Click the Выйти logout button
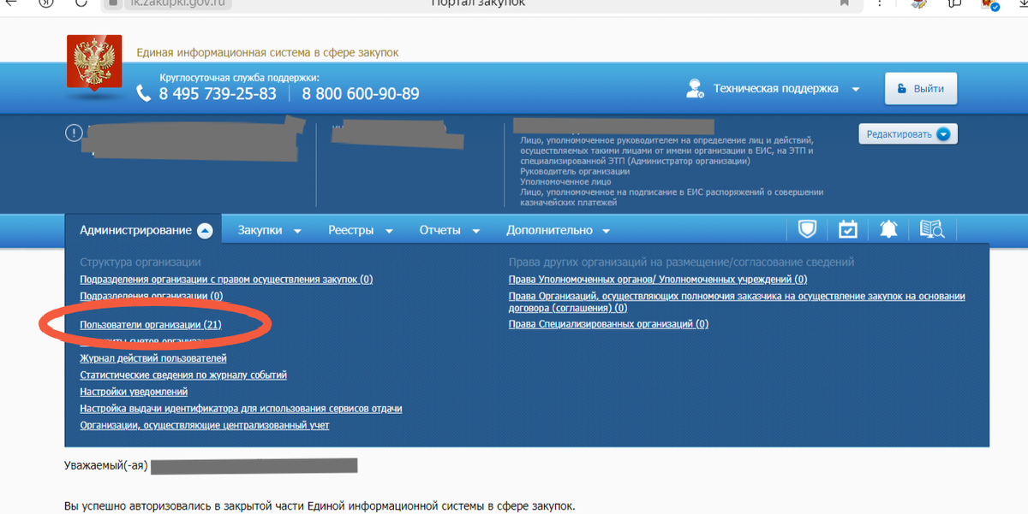Screen dimensions: 1028x514 click(x=921, y=88)
